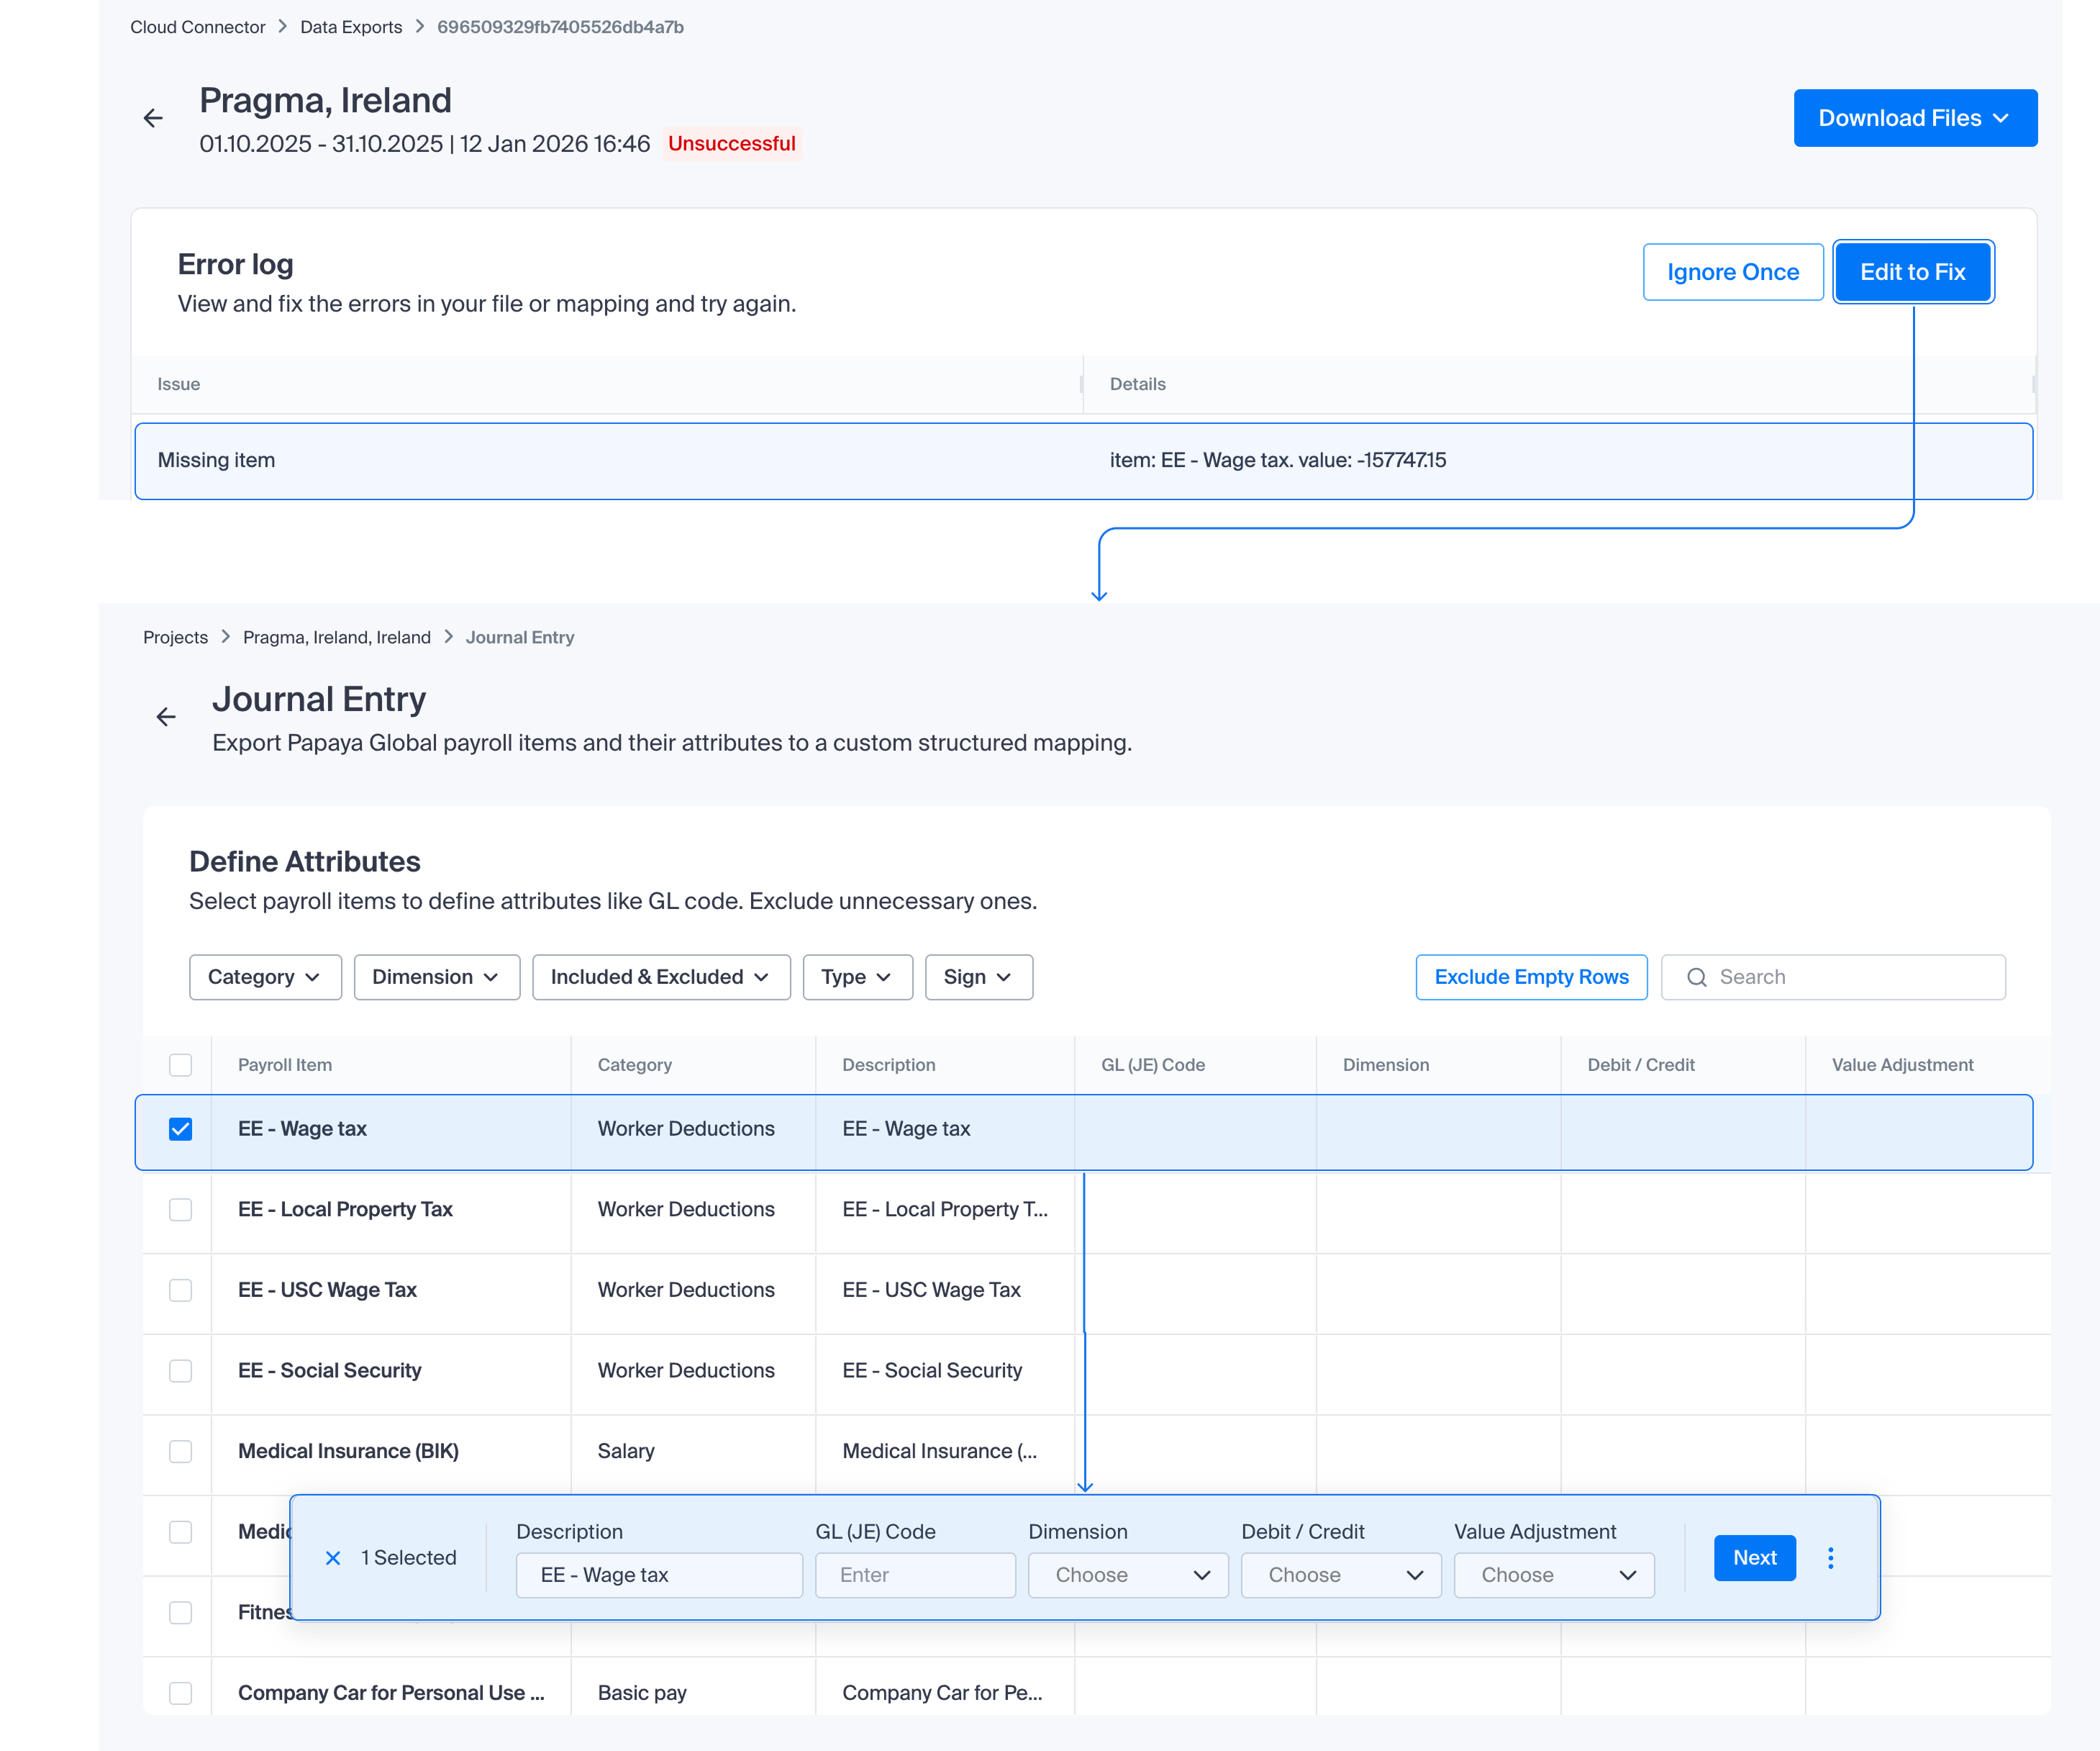This screenshot has width=2100, height=1751.
Task: Open the Projects breadcrumb
Action: pyautogui.click(x=175, y=638)
